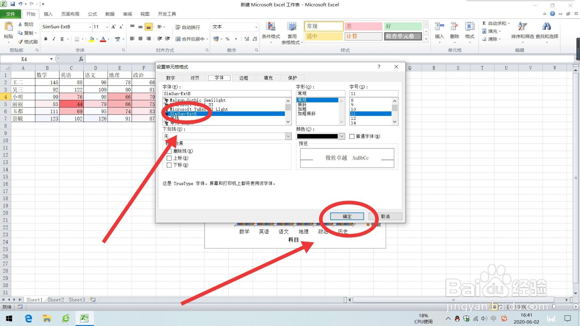Open the 颜色 font color dropdown in dialog
The height and width of the screenshot is (326, 580).
pyautogui.click(x=342, y=136)
